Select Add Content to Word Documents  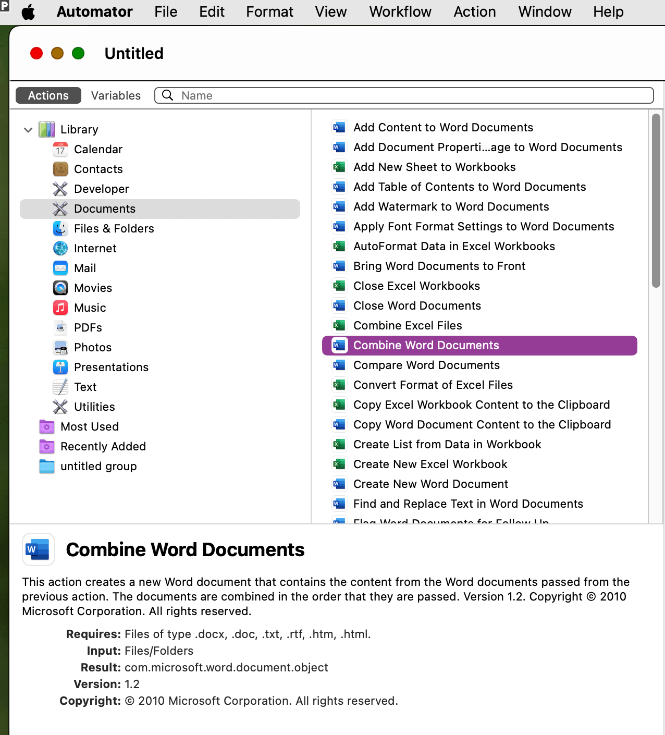443,127
